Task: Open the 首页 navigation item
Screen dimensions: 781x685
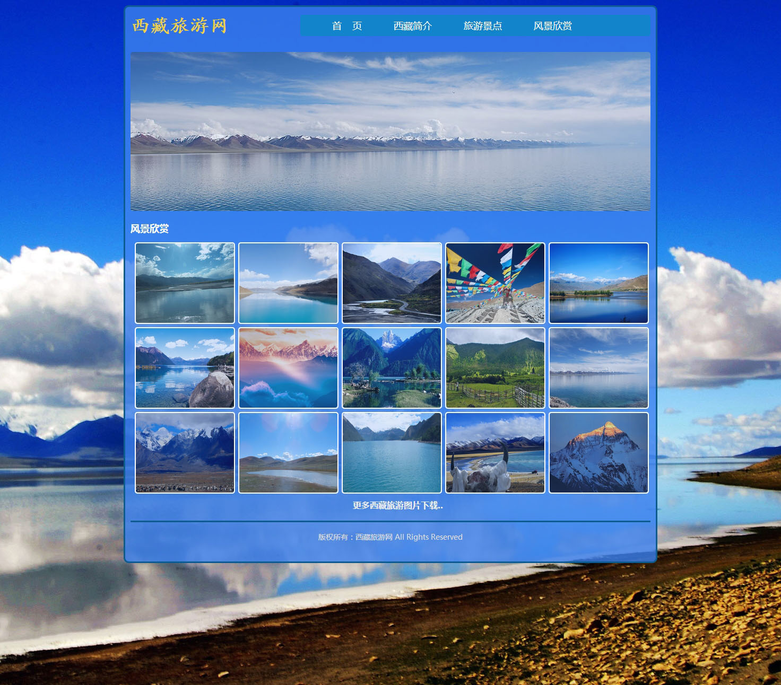Action: (347, 26)
